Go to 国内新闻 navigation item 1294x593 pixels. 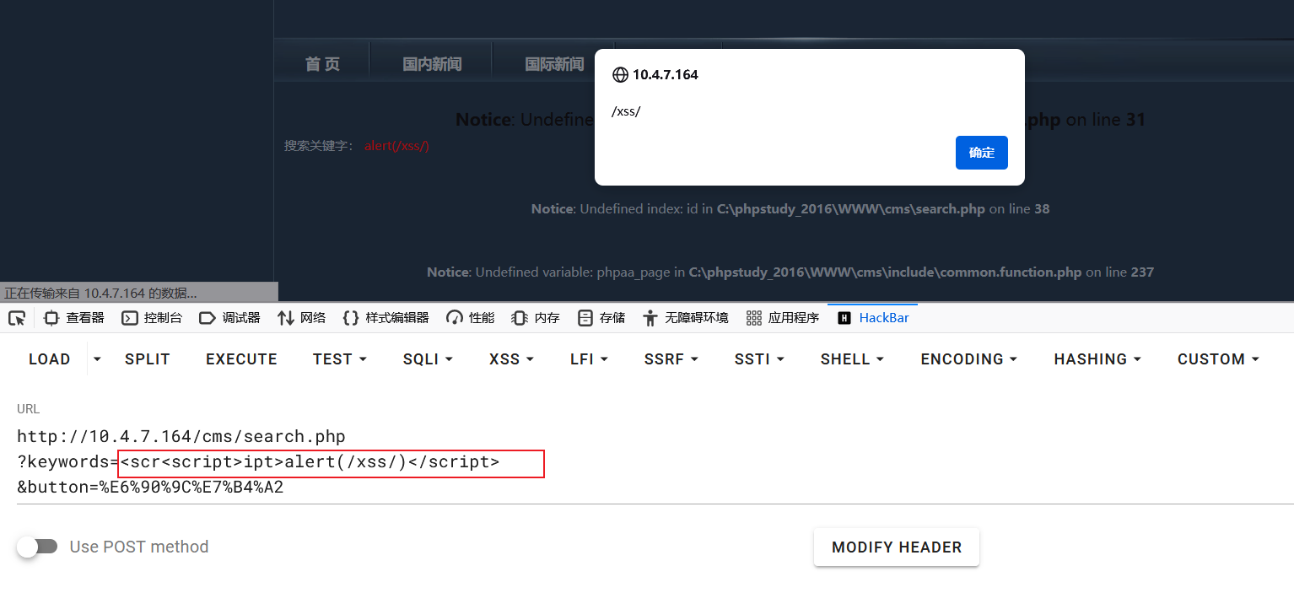pyautogui.click(x=432, y=64)
